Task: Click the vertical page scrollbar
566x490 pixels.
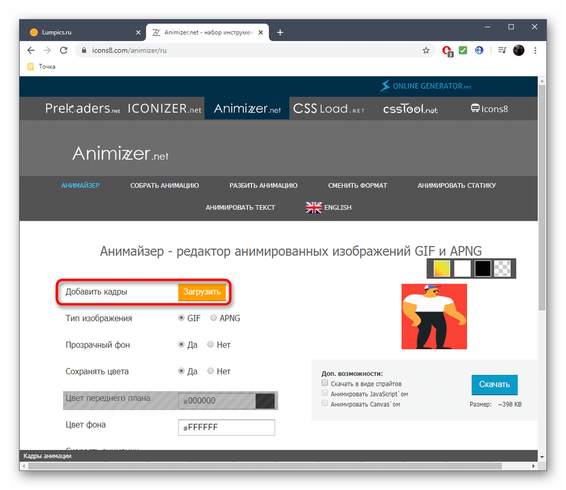Action: (x=542, y=197)
